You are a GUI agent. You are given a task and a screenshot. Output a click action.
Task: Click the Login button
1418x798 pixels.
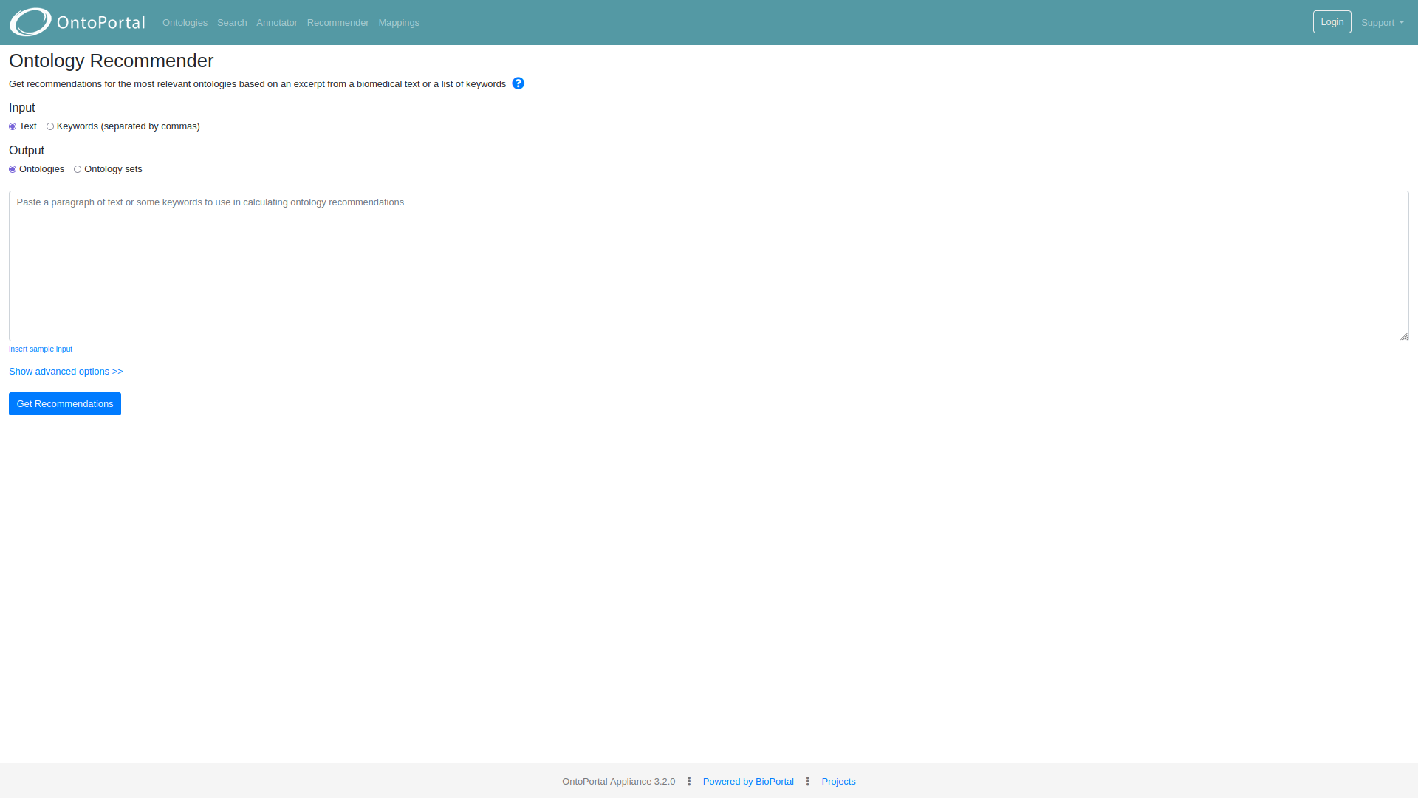[x=1332, y=21]
